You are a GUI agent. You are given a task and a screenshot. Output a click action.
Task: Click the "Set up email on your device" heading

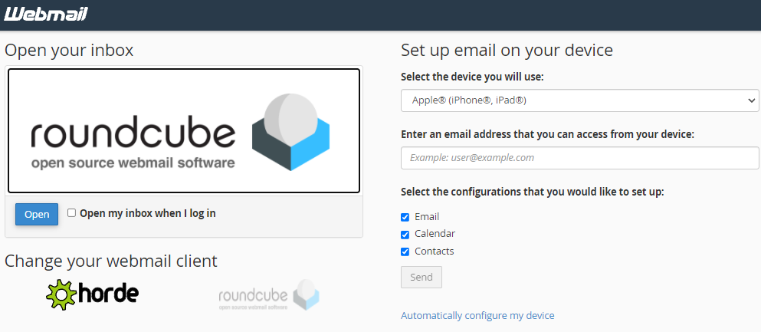click(507, 51)
